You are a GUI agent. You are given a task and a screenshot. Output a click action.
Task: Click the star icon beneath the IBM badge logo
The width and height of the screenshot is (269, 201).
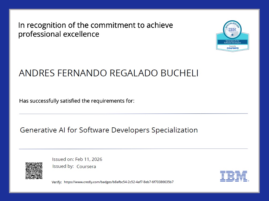232,35
